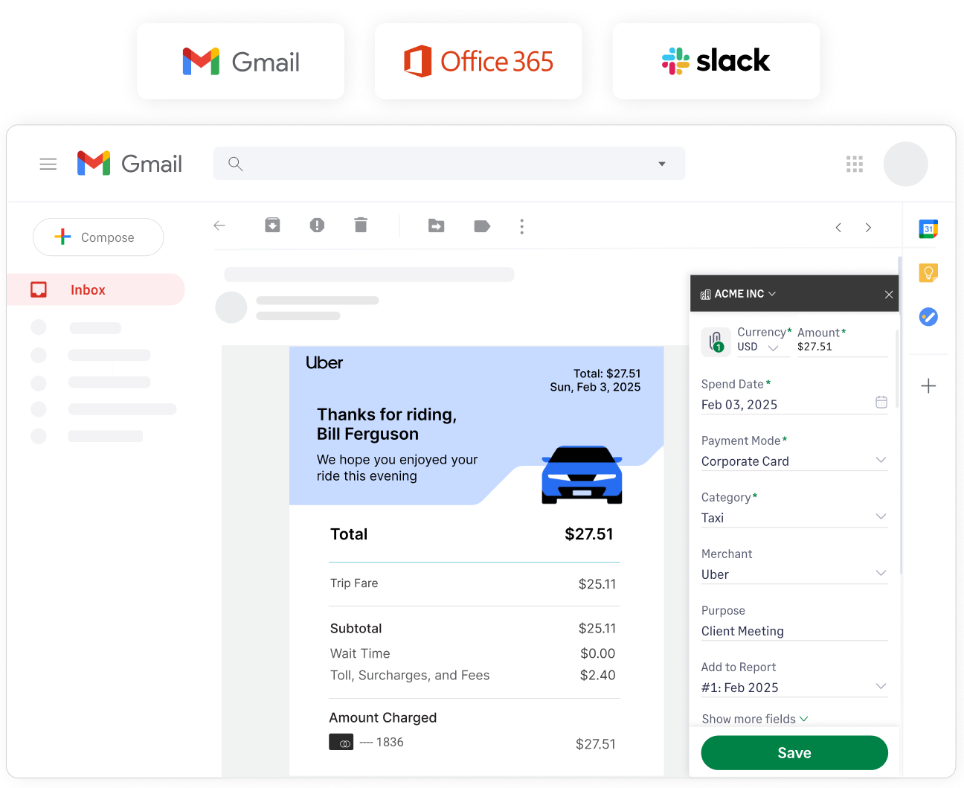Viewport: 964px width, 788px height.
Task: Open Google Keep side panel
Action: pyautogui.click(x=928, y=273)
